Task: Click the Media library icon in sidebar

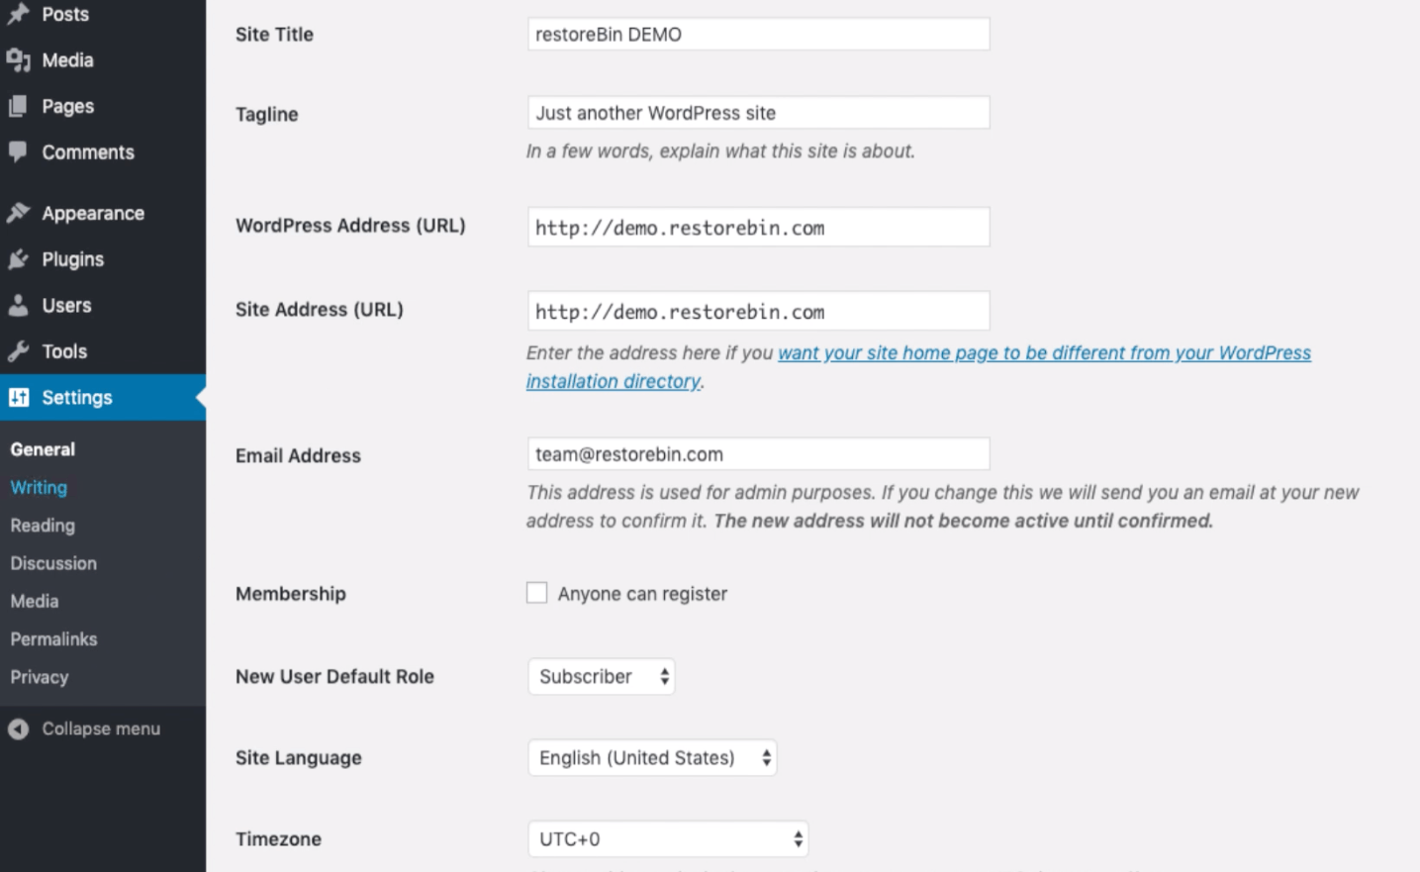Action: point(18,60)
